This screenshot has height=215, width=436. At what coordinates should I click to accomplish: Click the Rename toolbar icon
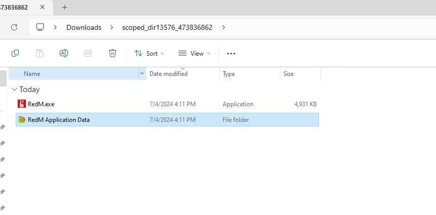(64, 53)
